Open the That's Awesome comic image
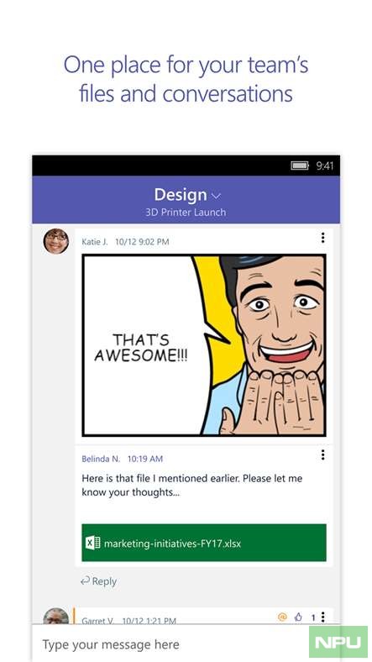The width and height of the screenshot is (372, 662). tap(204, 345)
